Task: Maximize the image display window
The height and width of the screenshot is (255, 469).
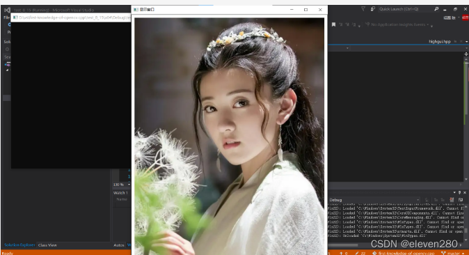Action: click(x=305, y=10)
